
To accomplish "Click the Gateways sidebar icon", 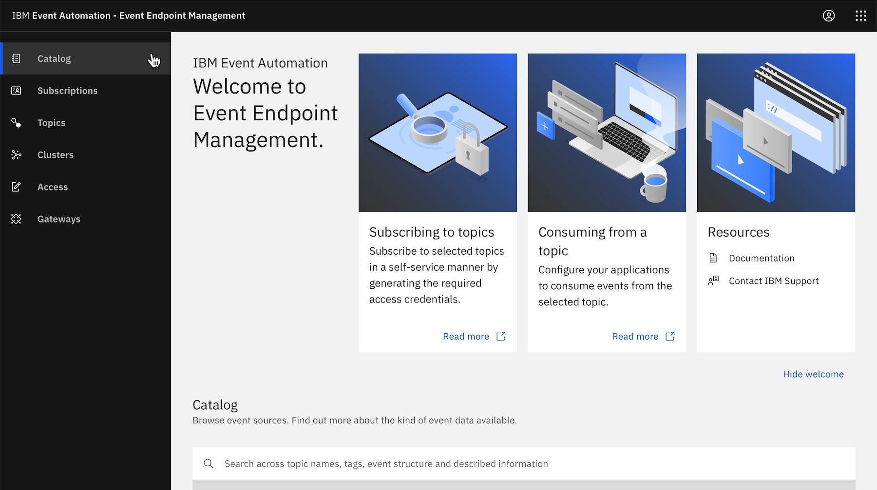I will (16, 219).
